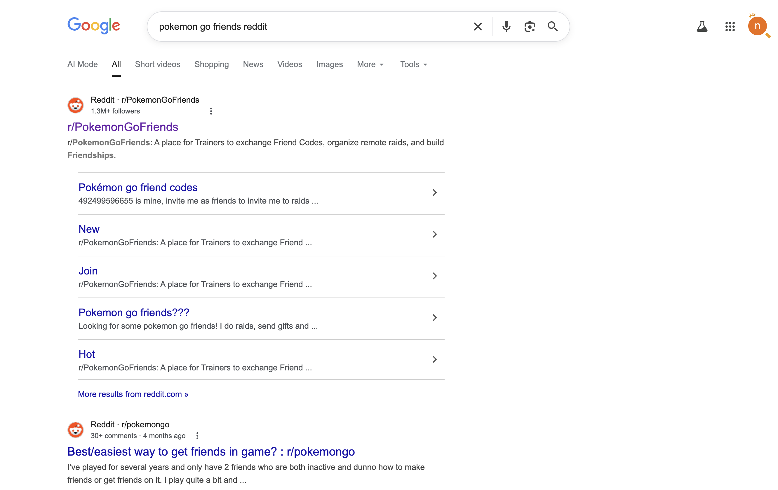
Task: Click the snippet starting 492499596655 is mine
Action: 198,201
